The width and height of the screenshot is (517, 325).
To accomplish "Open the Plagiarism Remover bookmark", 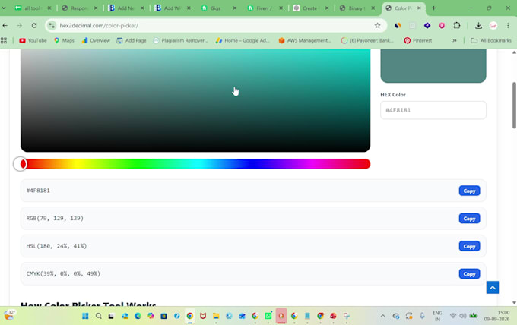I will click(180, 40).
